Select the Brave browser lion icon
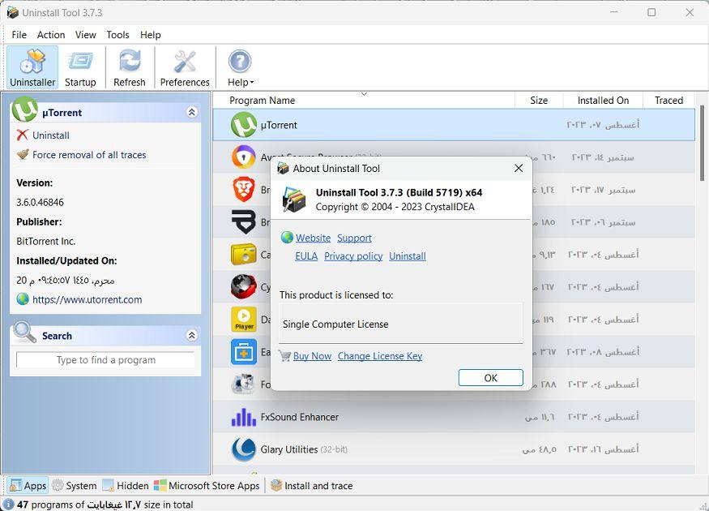This screenshot has height=511, width=709. [244, 190]
